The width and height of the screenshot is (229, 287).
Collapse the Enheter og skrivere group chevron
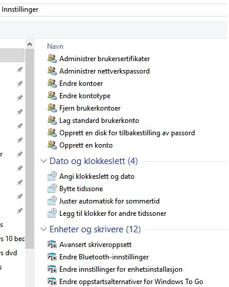[x=43, y=229]
